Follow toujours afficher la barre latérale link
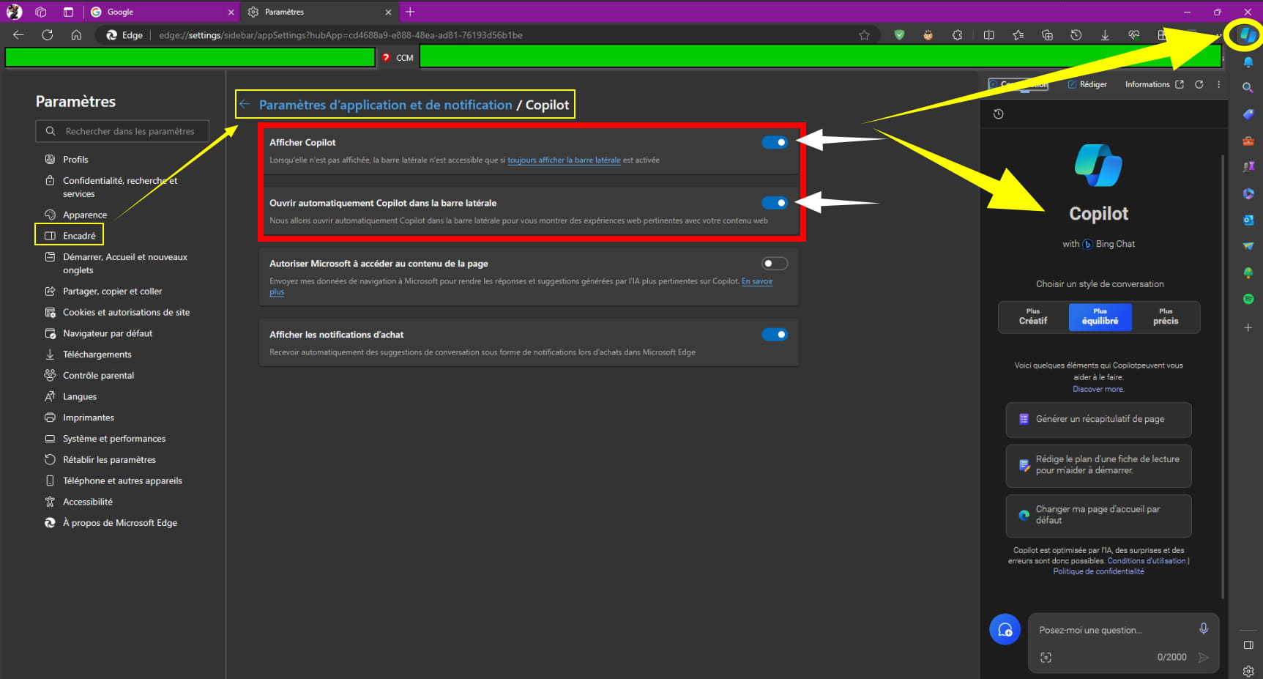The width and height of the screenshot is (1263, 679). pos(564,160)
